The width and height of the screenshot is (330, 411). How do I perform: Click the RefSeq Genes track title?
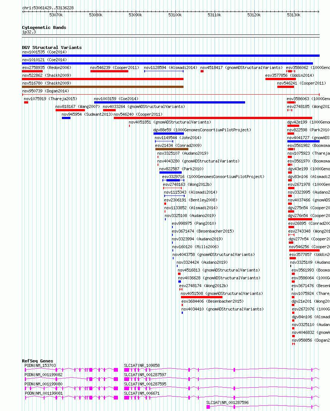click(x=37, y=361)
